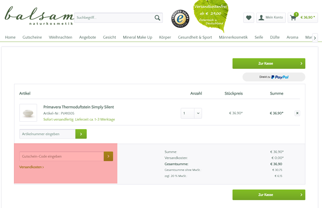The image size is (322, 208).
Task: Open the Körper menu item
Action: pyautogui.click(x=165, y=37)
